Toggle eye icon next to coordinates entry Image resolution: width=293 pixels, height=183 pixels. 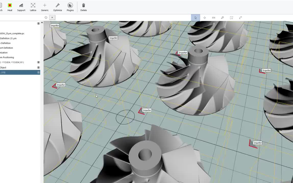pos(38,62)
